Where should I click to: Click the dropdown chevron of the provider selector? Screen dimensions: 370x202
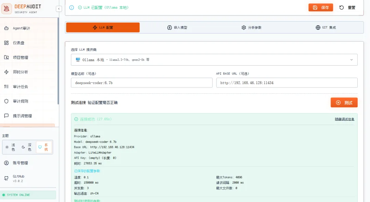351,60
